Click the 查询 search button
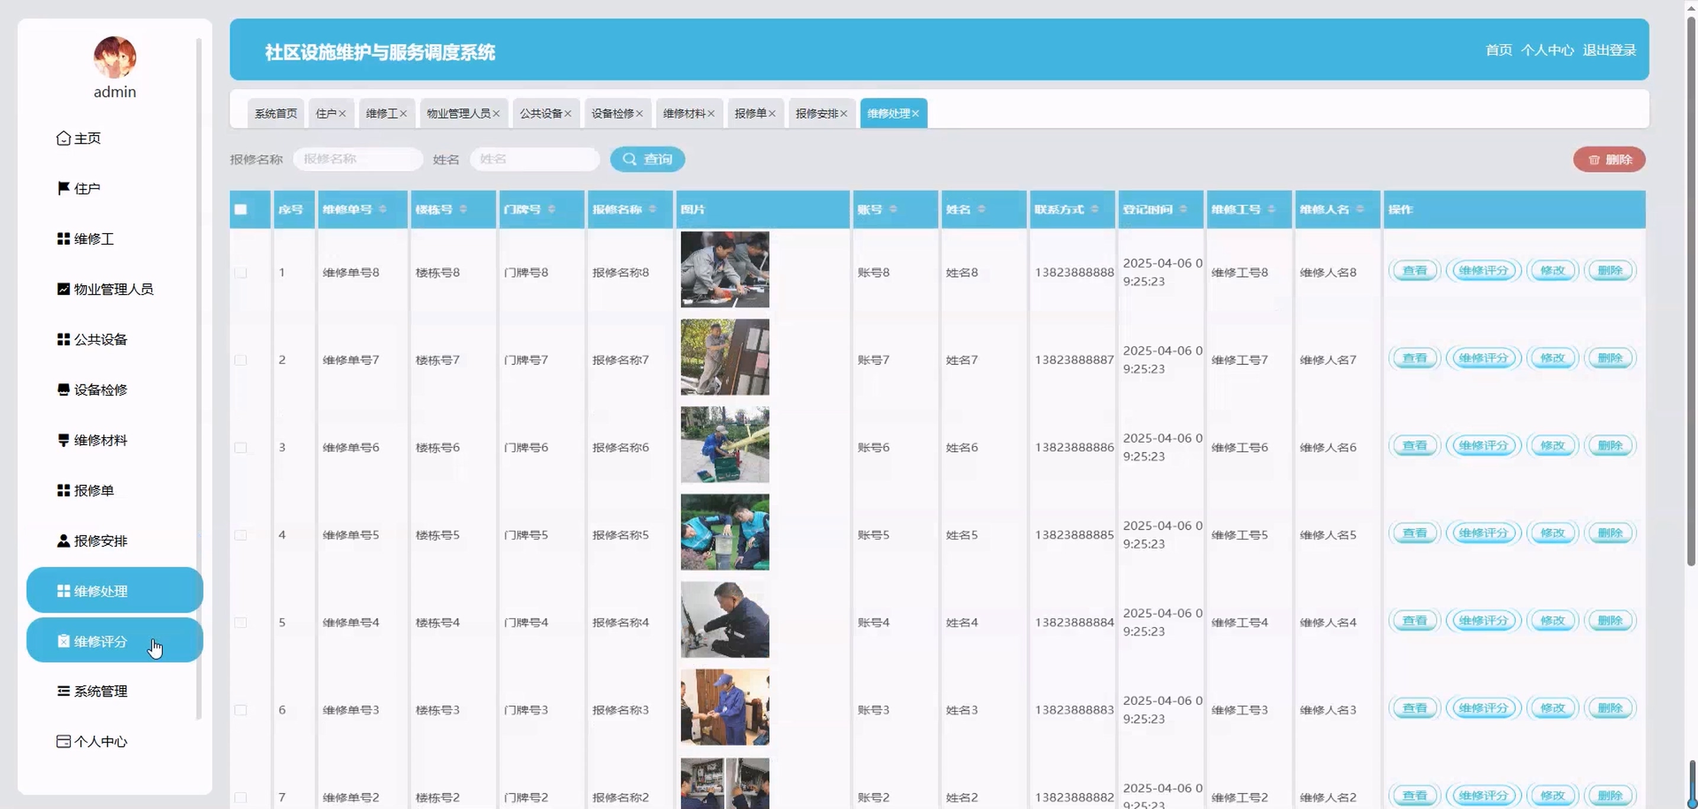The image size is (1698, 809). tap(647, 159)
